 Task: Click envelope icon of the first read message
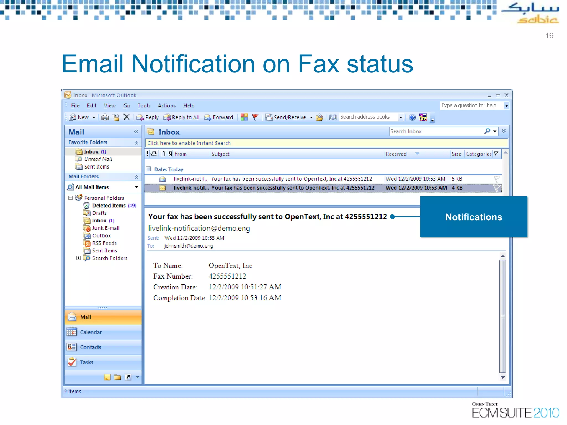point(163,179)
